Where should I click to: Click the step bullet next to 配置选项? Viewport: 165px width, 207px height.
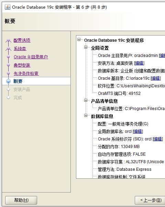pos(8,40)
